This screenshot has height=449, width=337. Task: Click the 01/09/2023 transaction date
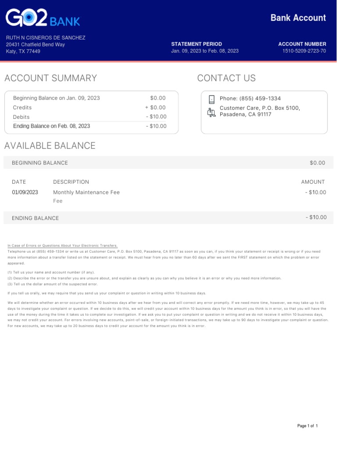coord(25,192)
